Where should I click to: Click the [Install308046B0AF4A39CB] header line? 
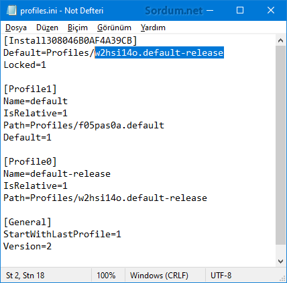coord(70,40)
